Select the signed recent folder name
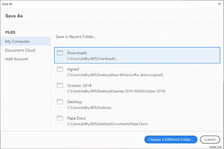Image resolution: width=224 pixels, height=149 pixels. coord(73,69)
